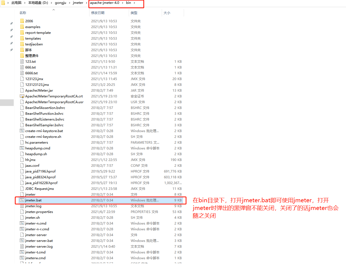Screen dimensions: 346x265
Task: Click the 666.txt file icon
Action: [22, 67]
